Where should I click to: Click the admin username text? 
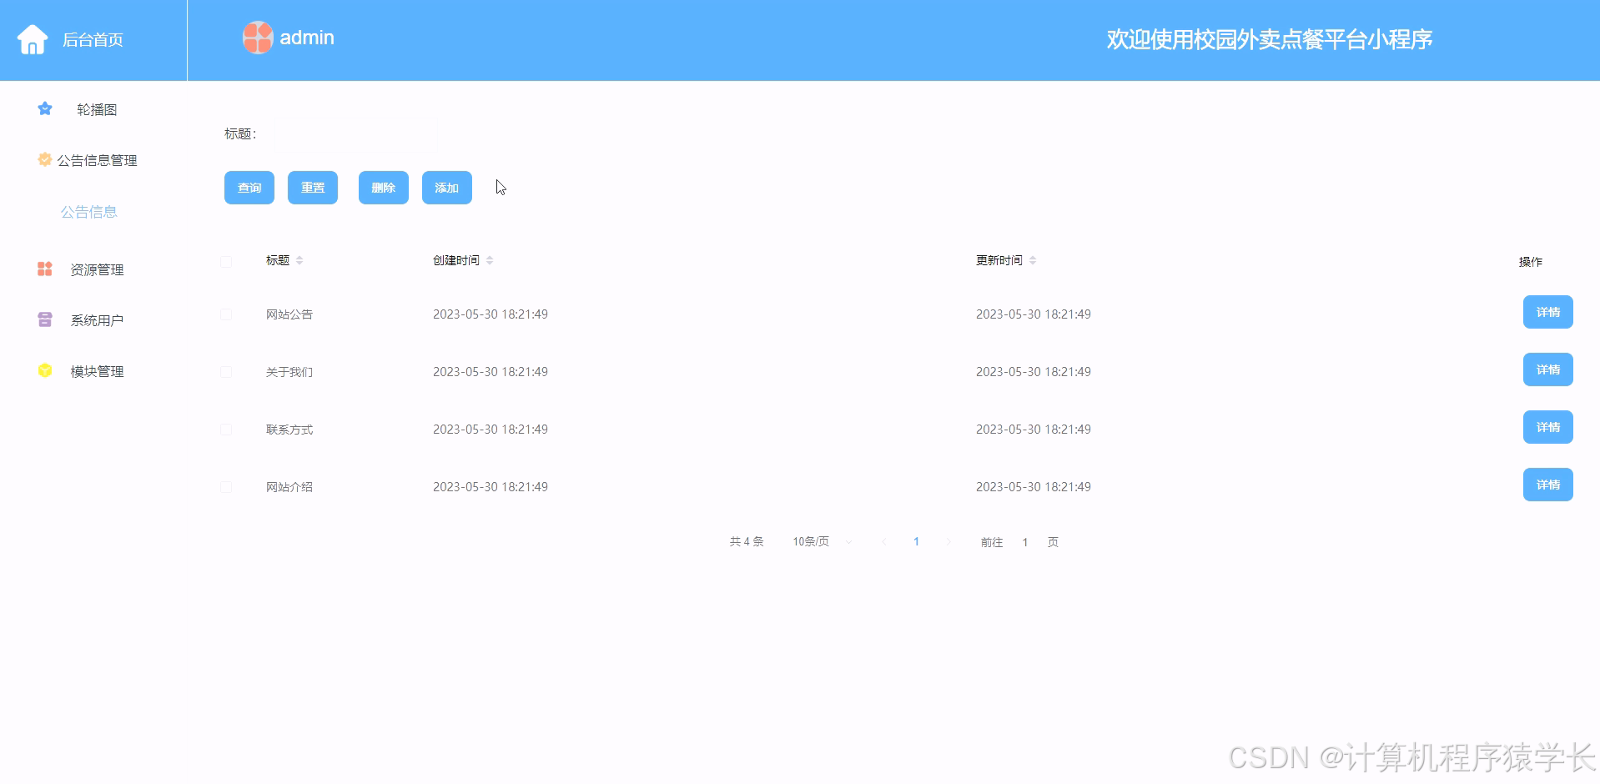pos(307,38)
